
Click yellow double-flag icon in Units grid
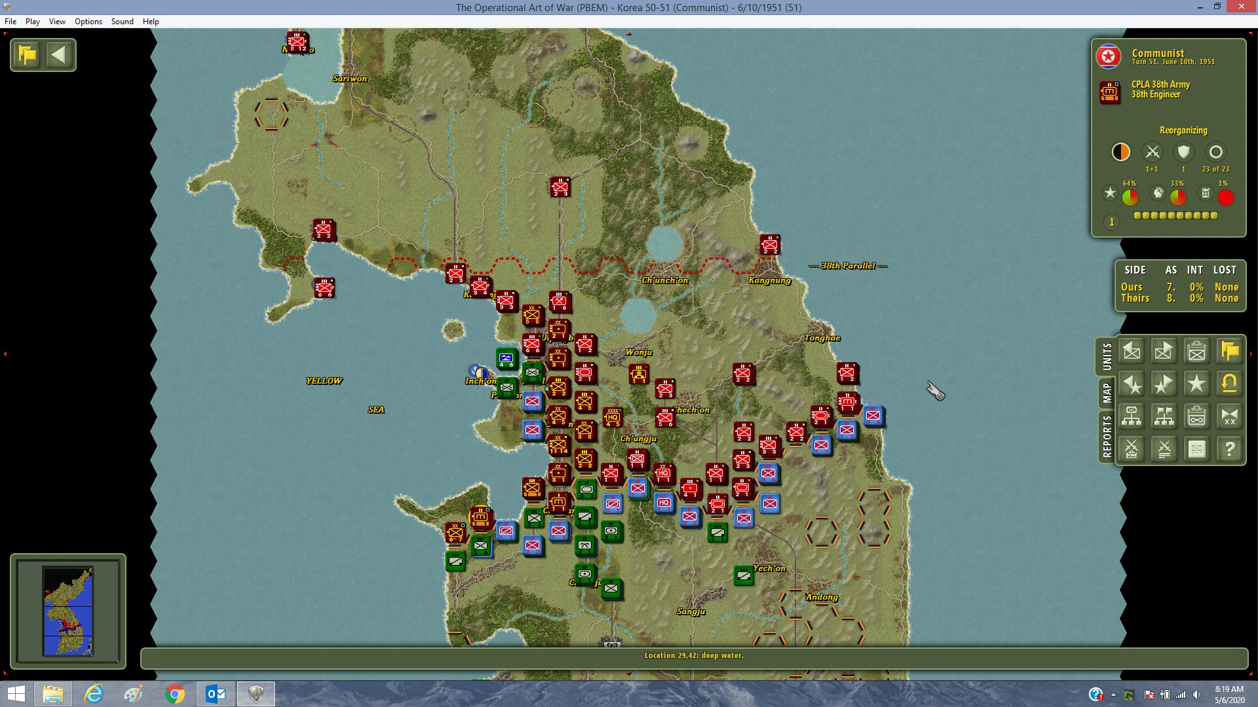[1229, 352]
